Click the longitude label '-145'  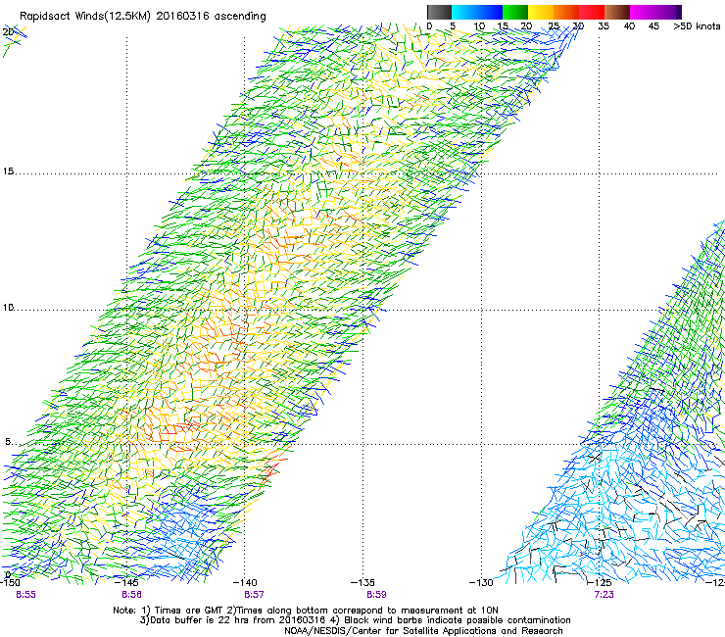coord(127,583)
